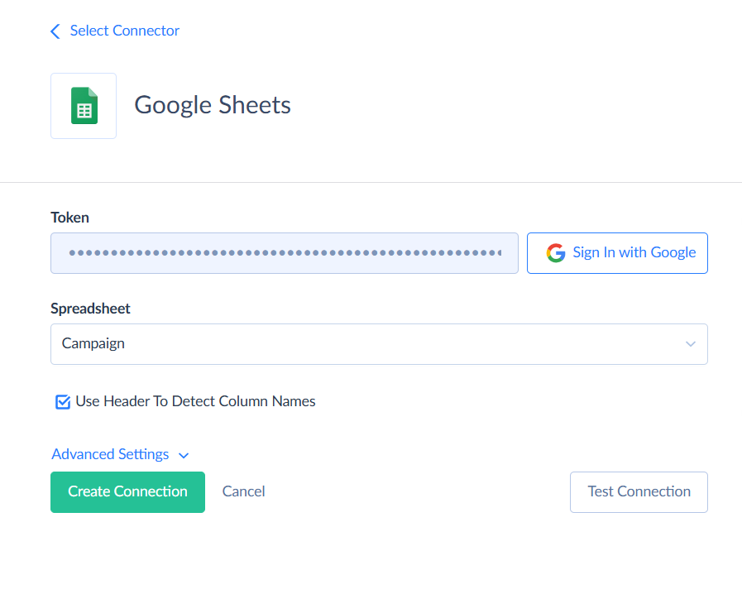This screenshot has height=594, width=742.
Task: Click the Google G logo icon
Action: click(556, 253)
